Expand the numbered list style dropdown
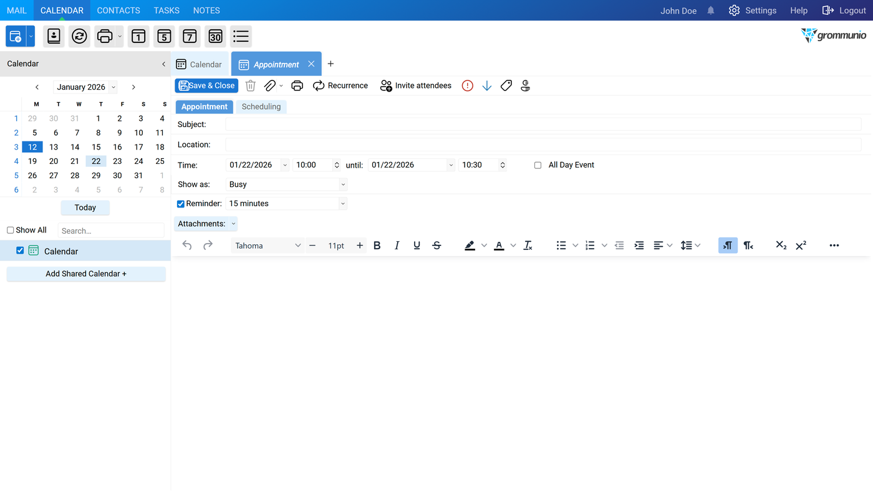The height and width of the screenshot is (491, 873). (x=604, y=245)
